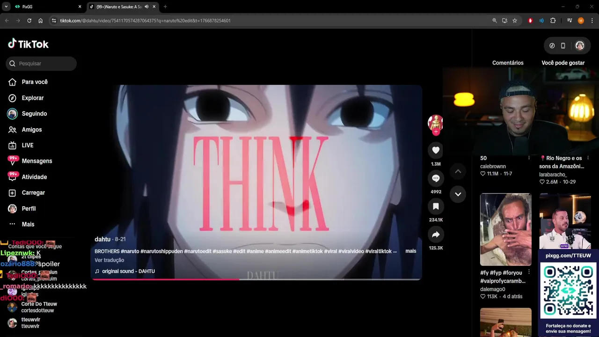Open the profile avatar top right of TikTok
The width and height of the screenshot is (599, 337).
(580, 45)
